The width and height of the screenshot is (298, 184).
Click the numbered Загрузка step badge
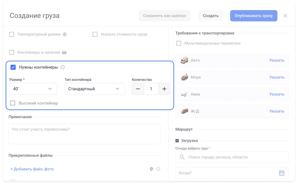click(x=177, y=141)
